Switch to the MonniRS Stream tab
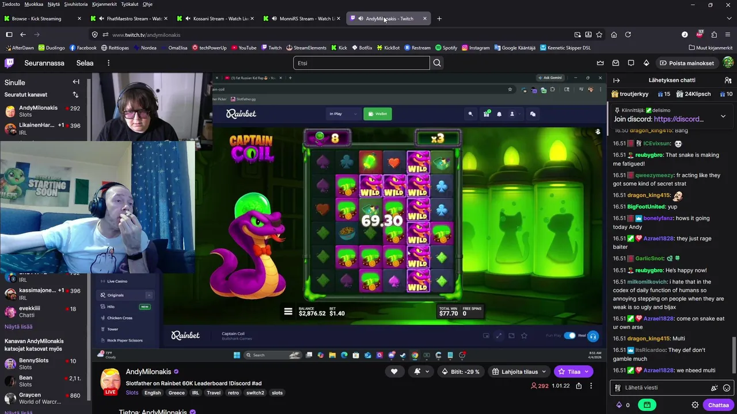Viewport: 737px width, 414px height. (x=303, y=18)
